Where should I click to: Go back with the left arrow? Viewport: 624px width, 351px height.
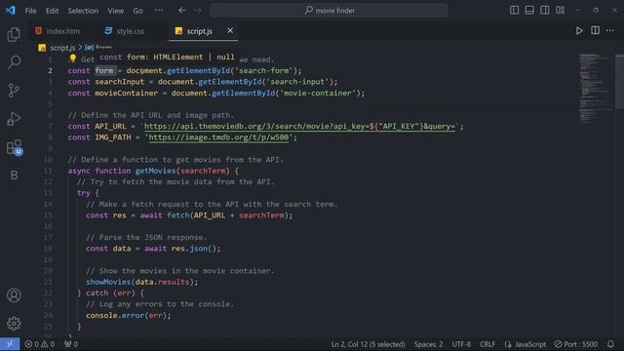click(182, 11)
